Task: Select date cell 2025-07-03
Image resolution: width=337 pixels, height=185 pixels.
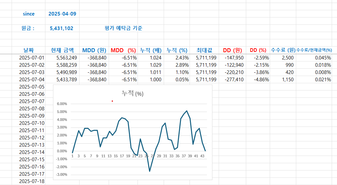Action: pos(28,72)
